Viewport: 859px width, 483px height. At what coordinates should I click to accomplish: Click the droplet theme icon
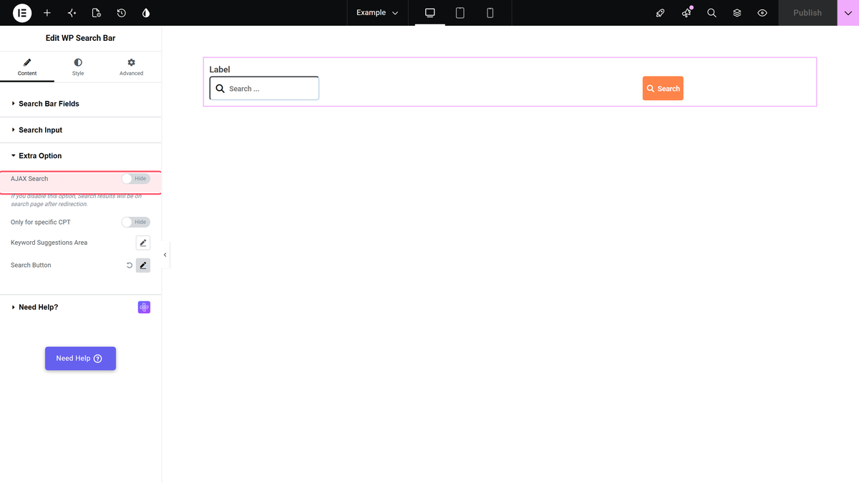tap(146, 13)
